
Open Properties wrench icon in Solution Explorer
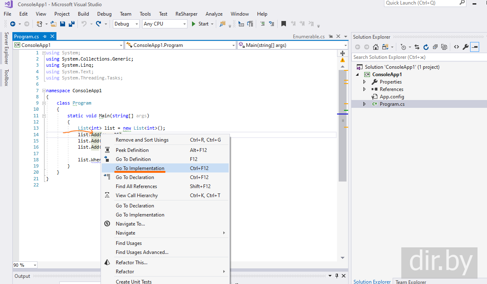[465, 47]
